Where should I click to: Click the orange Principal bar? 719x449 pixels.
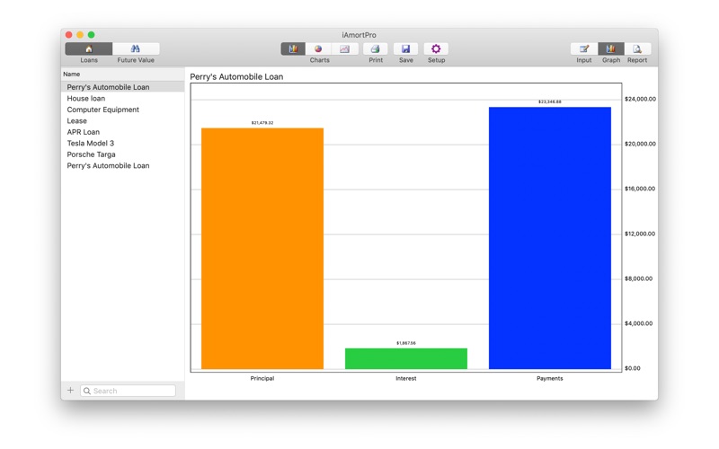pyautogui.click(x=262, y=249)
